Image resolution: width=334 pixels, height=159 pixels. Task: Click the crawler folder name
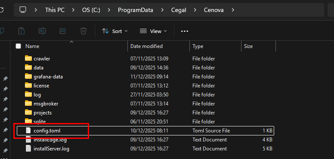click(x=42, y=59)
